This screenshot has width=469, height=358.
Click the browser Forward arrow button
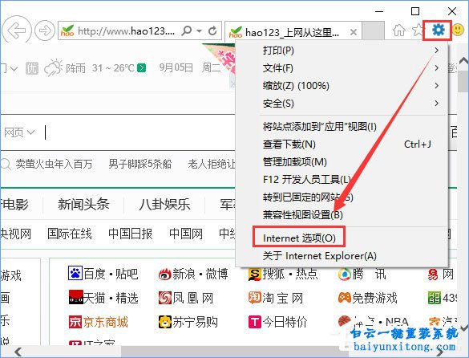45,31
